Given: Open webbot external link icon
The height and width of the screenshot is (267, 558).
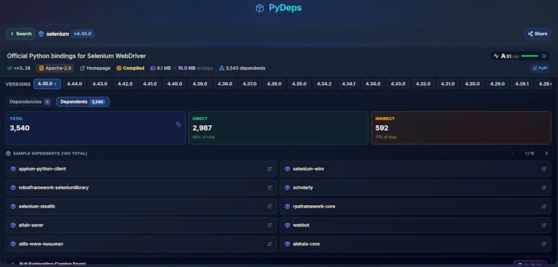Looking at the screenshot, I should 544,225.
